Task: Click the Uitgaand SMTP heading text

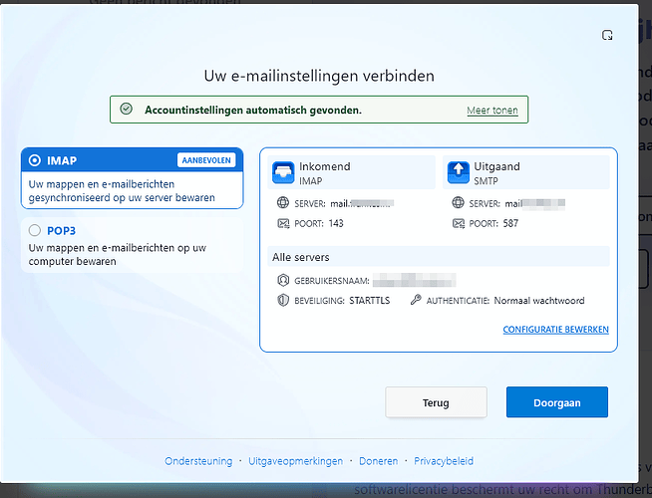Action: click(x=496, y=173)
